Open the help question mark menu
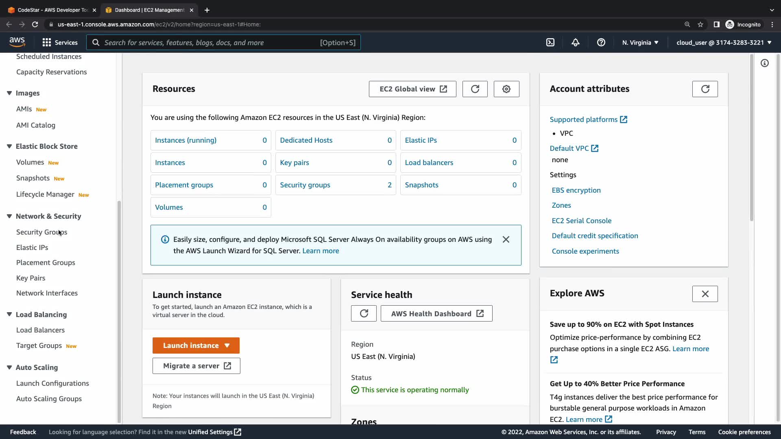The width and height of the screenshot is (781, 439). pyautogui.click(x=601, y=42)
